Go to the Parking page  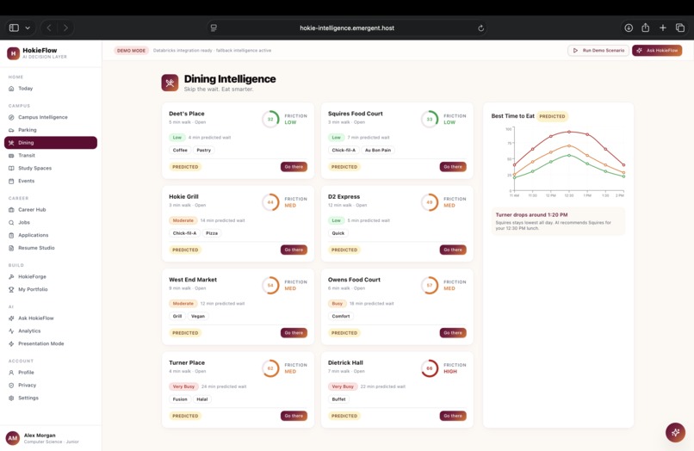pyautogui.click(x=51, y=130)
